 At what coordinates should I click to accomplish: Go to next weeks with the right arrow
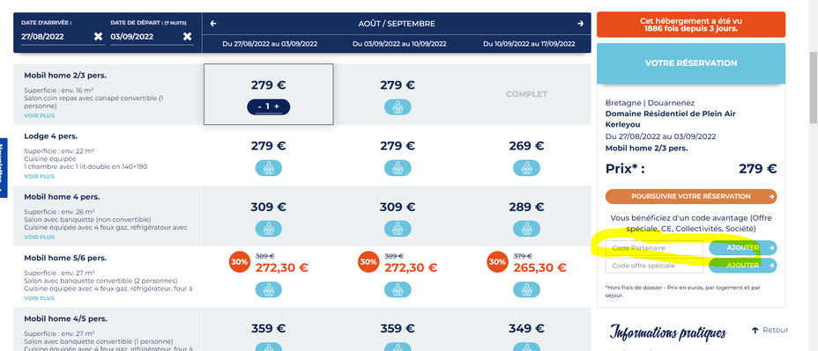pyautogui.click(x=580, y=24)
